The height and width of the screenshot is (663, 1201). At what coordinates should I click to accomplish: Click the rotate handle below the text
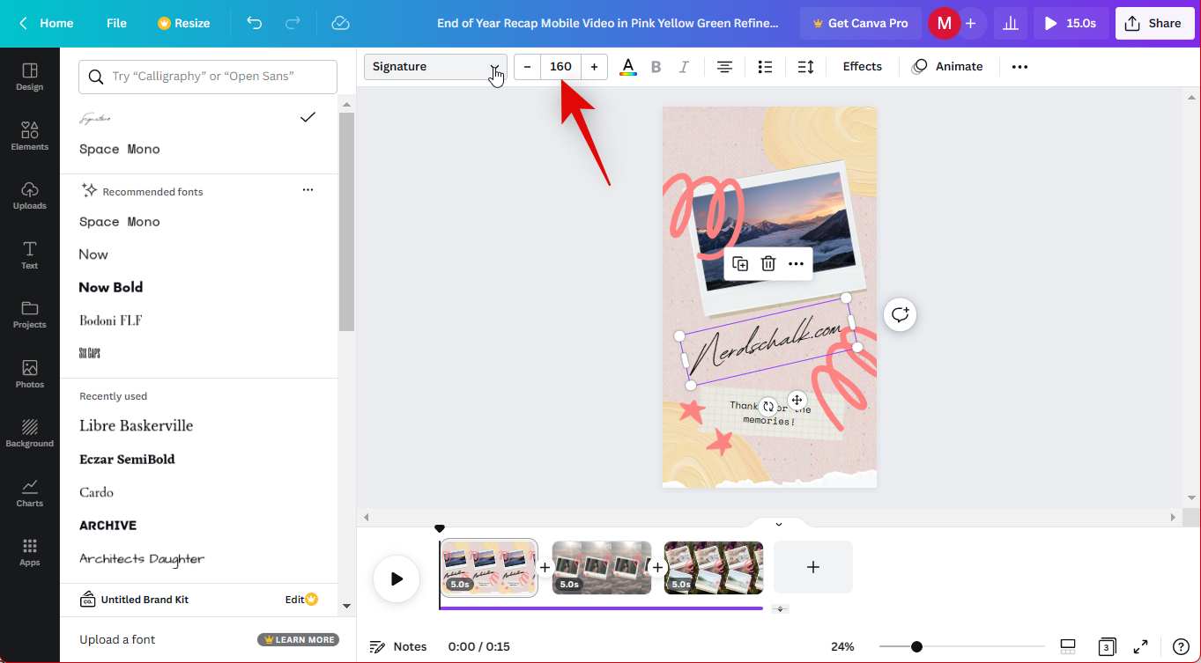point(768,407)
